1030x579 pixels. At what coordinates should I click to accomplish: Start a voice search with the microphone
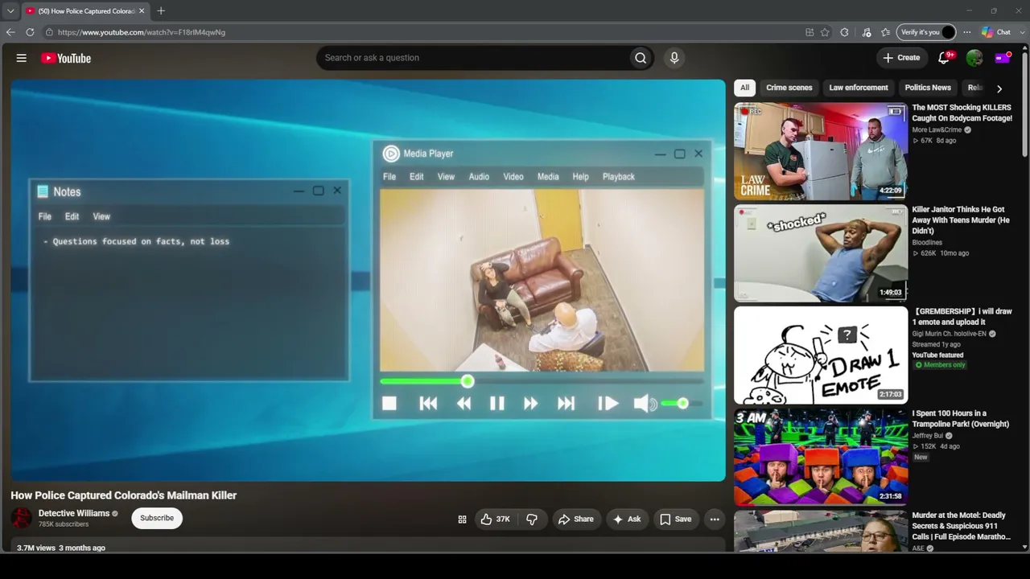pos(674,58)
